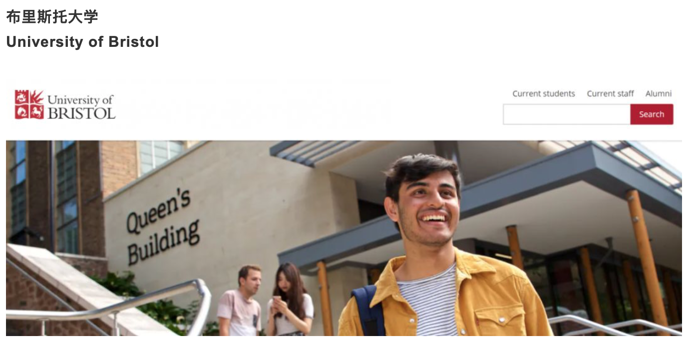Click the man in the pink t-shirt
Viewport: 695px width, 354px height.
[x=241, y=301]
